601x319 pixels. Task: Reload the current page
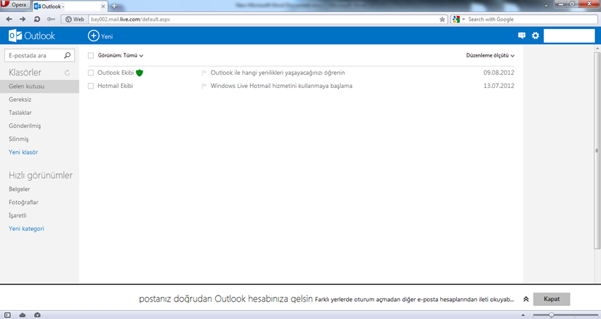point(37,19)
